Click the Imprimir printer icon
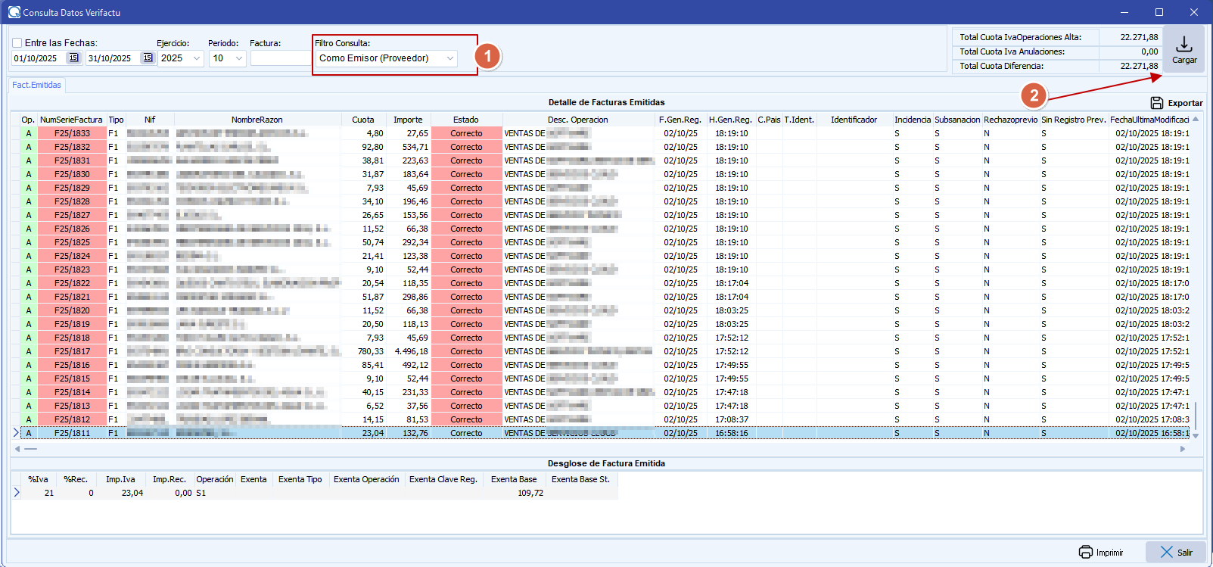Image resolution: width=1213 pixels, height=567 pixels. [1086, 552]
